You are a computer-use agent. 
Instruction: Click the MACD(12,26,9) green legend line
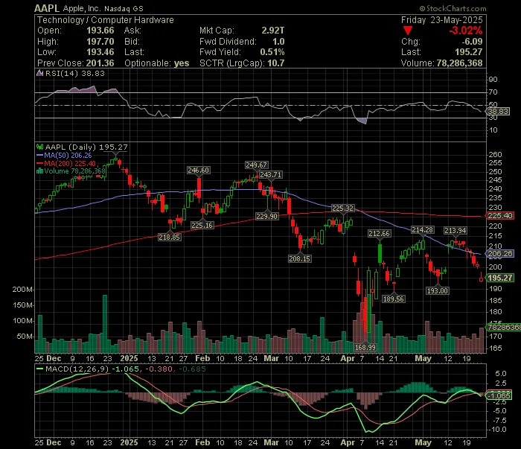[x=39, y=369]
